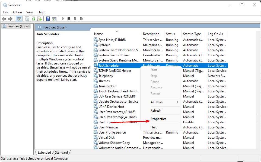
Task: Open the Action menu
Action: click(17, 12)
